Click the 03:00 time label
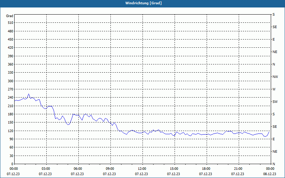Image resolution: width=285 pixels, height=178 pixels. [x=45, y=169]
